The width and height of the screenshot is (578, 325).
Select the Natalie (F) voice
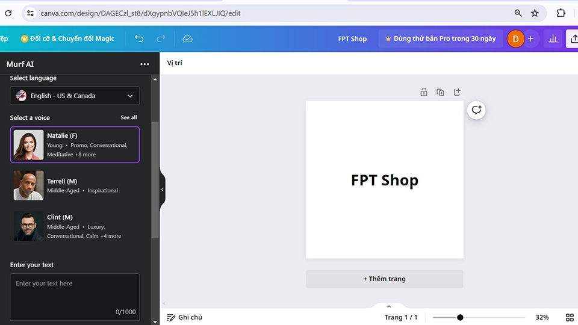(x=75, y=145)
